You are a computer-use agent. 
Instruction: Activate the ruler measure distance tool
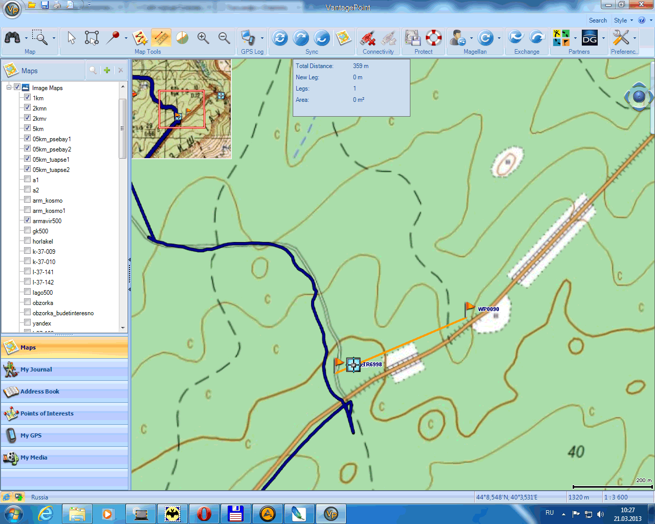click(x=161, y=38)
